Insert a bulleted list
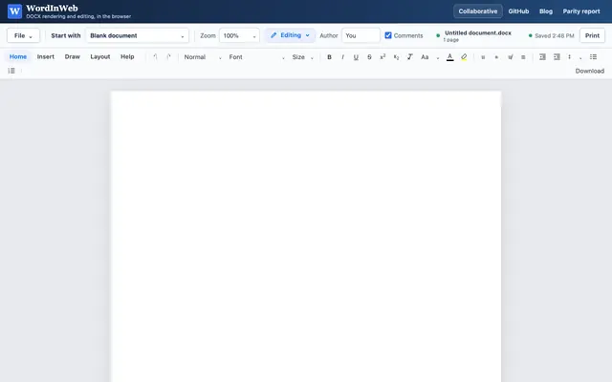This screenshot has width=612, height=382. pyautogui.click(x=593, y=57)
